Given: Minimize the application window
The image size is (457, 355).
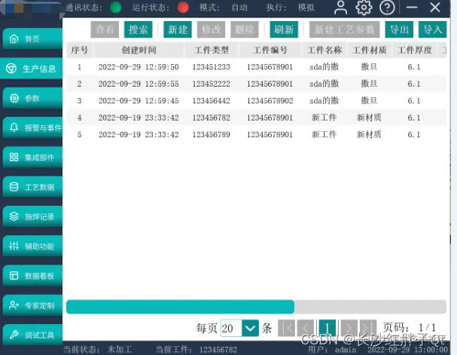Looking at the screenshot, I should coord(412,8).
